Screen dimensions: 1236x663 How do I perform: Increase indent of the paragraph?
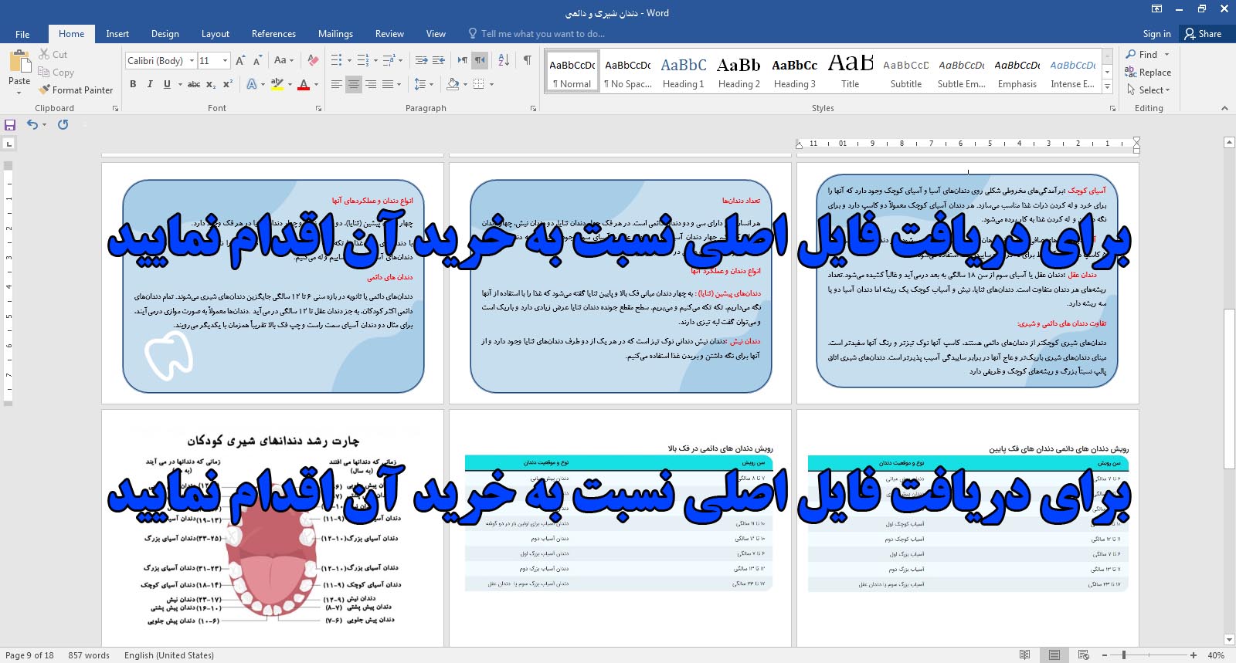click(x=439, y=60)
